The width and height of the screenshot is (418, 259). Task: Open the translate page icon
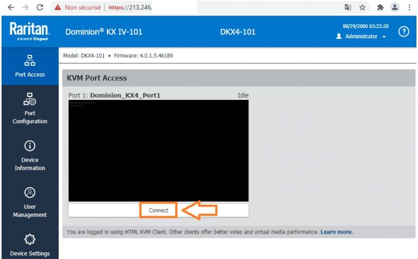click(347, 7)
